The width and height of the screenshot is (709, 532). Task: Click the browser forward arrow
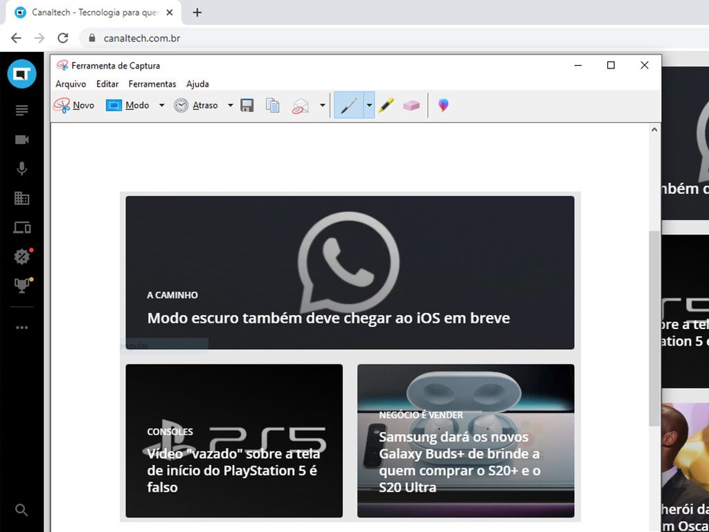tap(39, 38)
